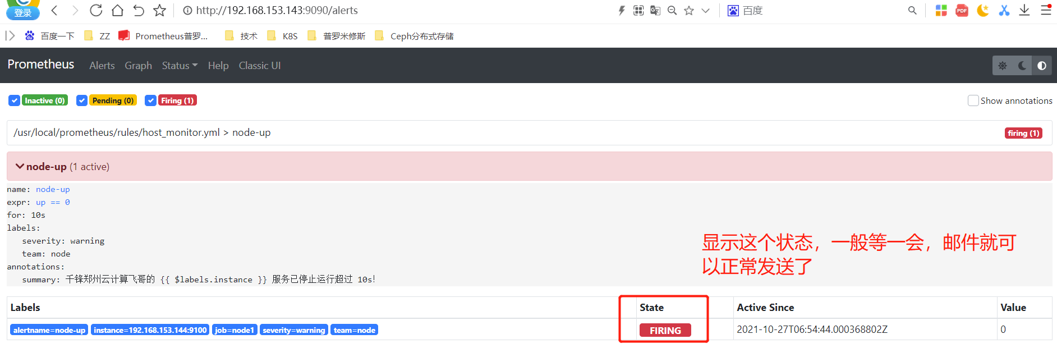Open the Alerts nav item
The image size is (1057, 357).
[x=102, y=66]
